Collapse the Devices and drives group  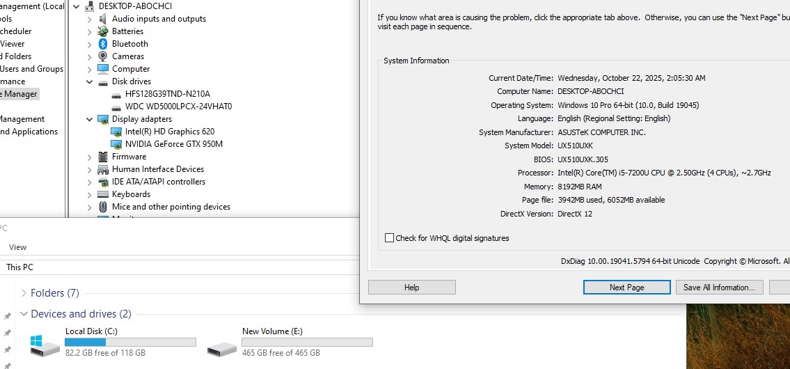click(x=24, y=314)
